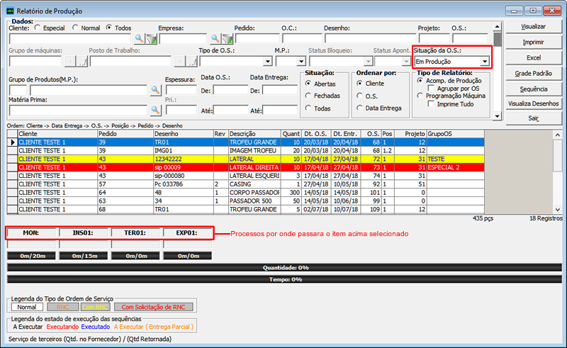This screenshot has height=348, width=567.
Task: Click the orange RNC legend swatch
Action: (x=63, y=307)
